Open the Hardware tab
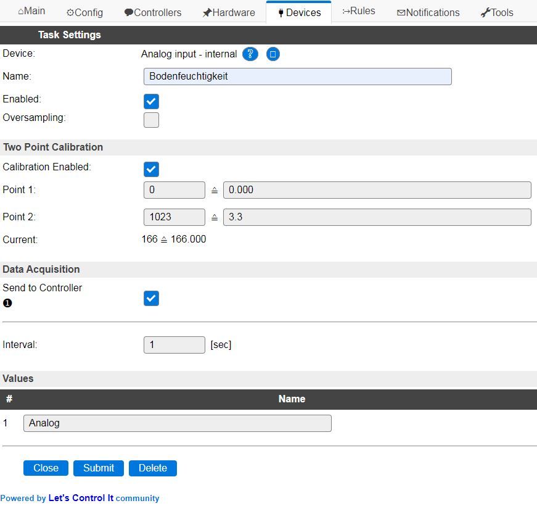Screen dimensions: 537x506 click(228, 12)
